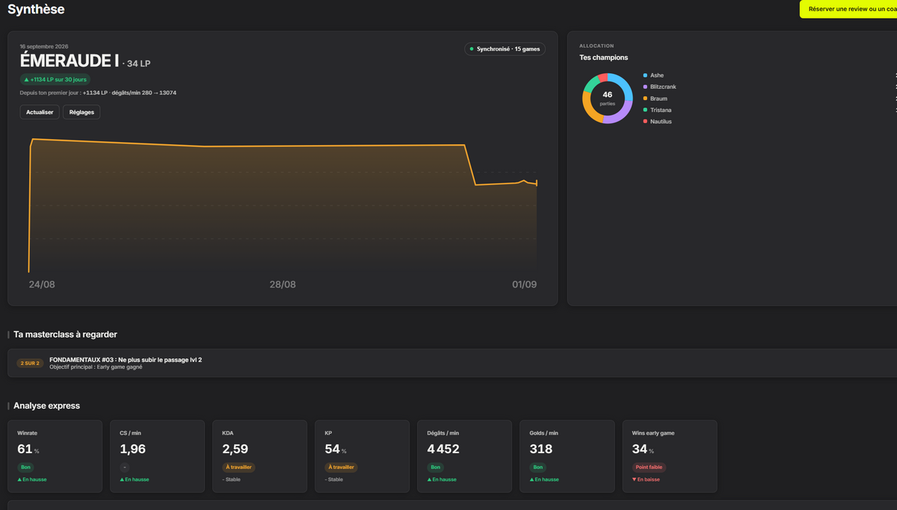Click the +1134 LP sur 30 jours badge

(55, 79)
